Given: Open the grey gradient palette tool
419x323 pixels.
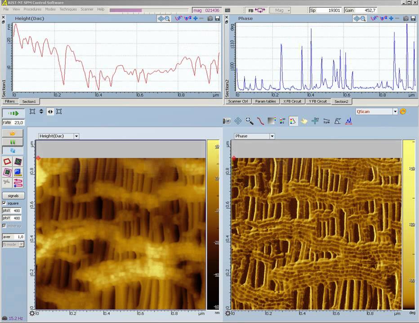Looking at the screenshot, I should [272, 121].
